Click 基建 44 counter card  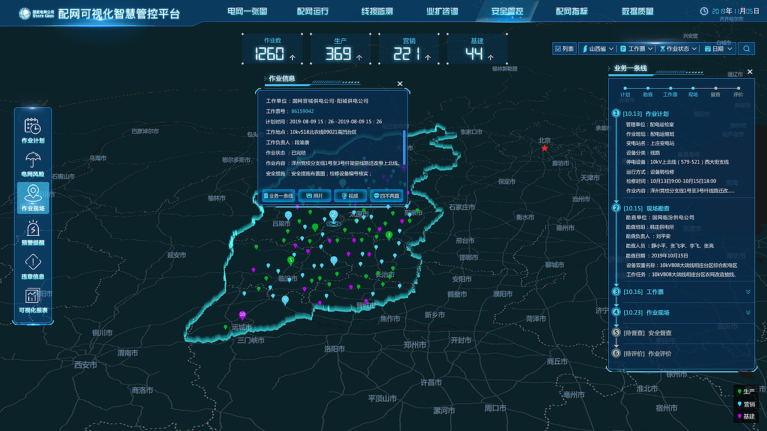477,49
